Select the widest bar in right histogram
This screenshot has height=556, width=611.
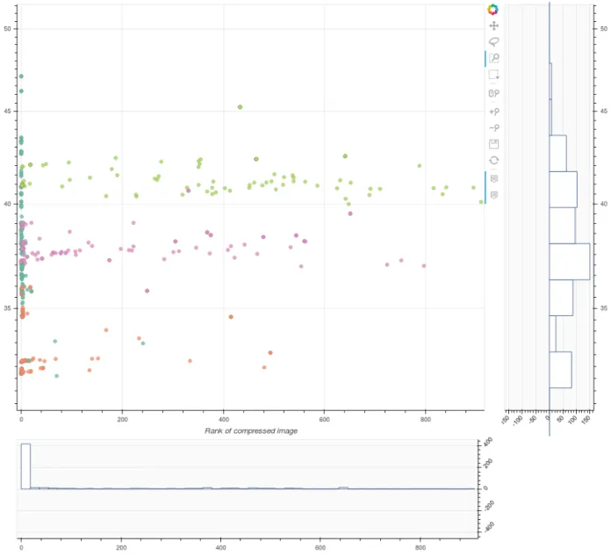[570, 262]
